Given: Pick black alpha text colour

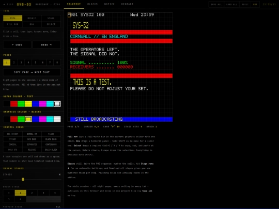Looking at the screenshot, I should click(7, 104).
